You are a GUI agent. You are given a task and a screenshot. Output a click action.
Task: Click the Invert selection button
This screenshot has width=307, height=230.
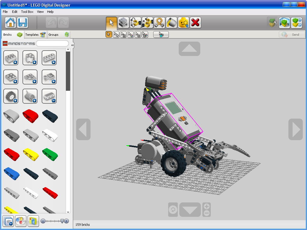tap(161, 35)
